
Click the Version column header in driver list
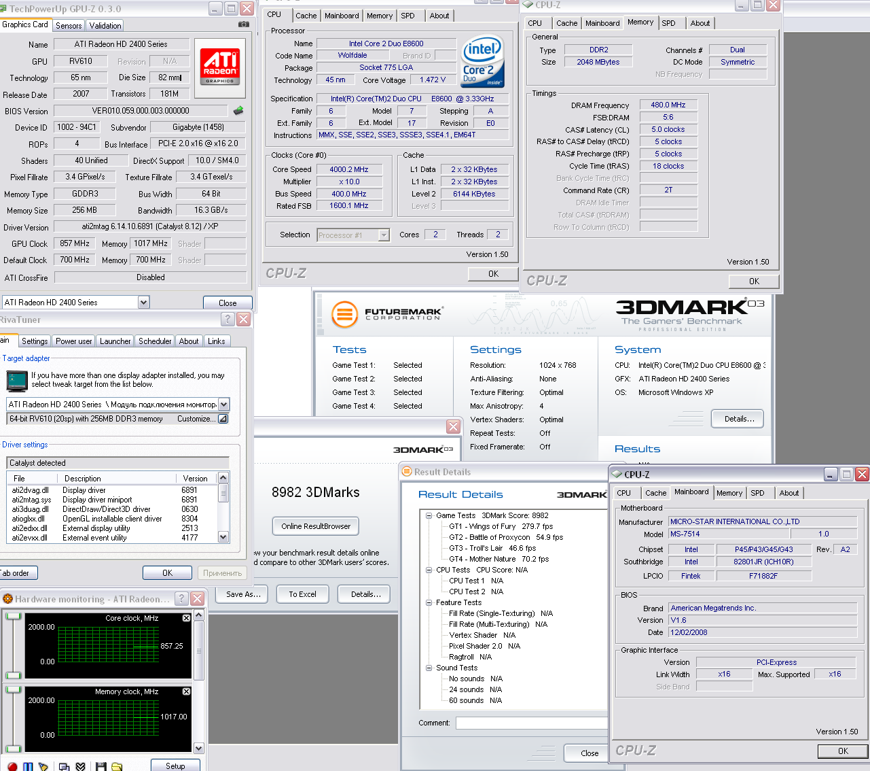pos(196,479)
